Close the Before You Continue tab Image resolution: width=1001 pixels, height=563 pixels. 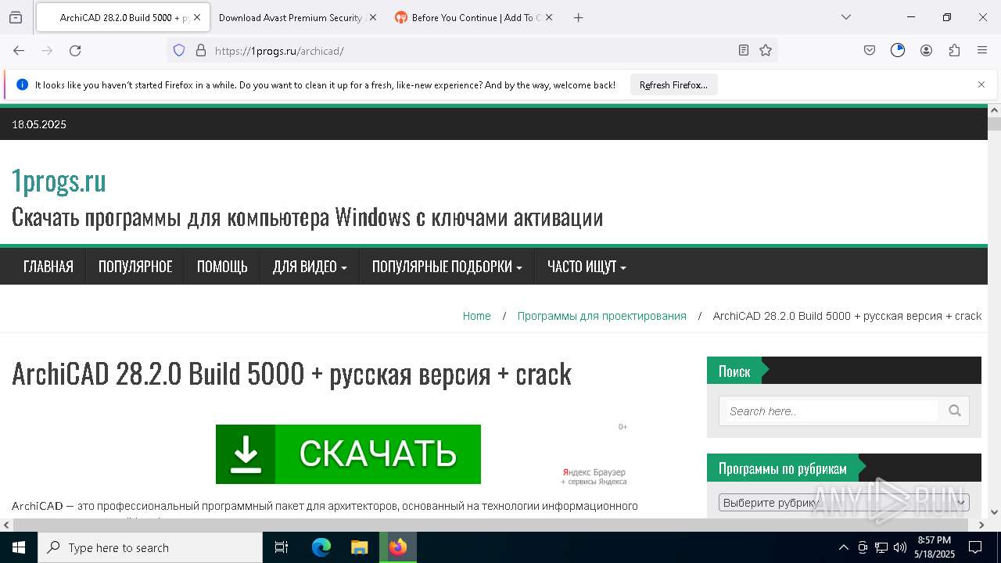(x=549, y=17)
